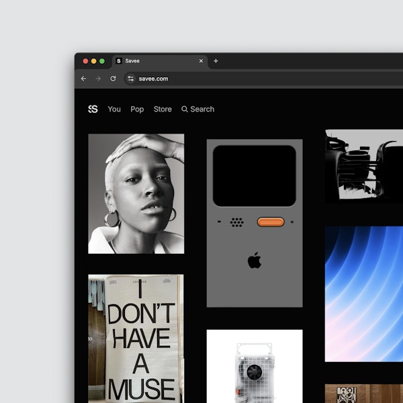Viewport: 403px width, 403px height.
Task: Reload the page with the refresh icon
Action: [113, 79]
